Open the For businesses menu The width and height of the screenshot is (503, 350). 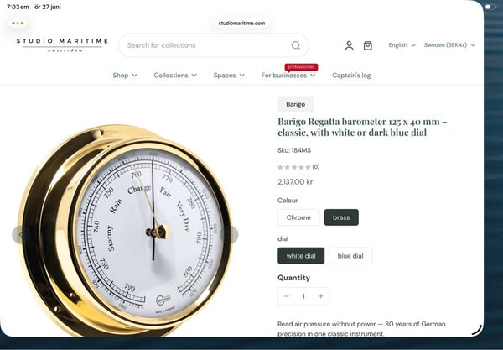(288, 76)
